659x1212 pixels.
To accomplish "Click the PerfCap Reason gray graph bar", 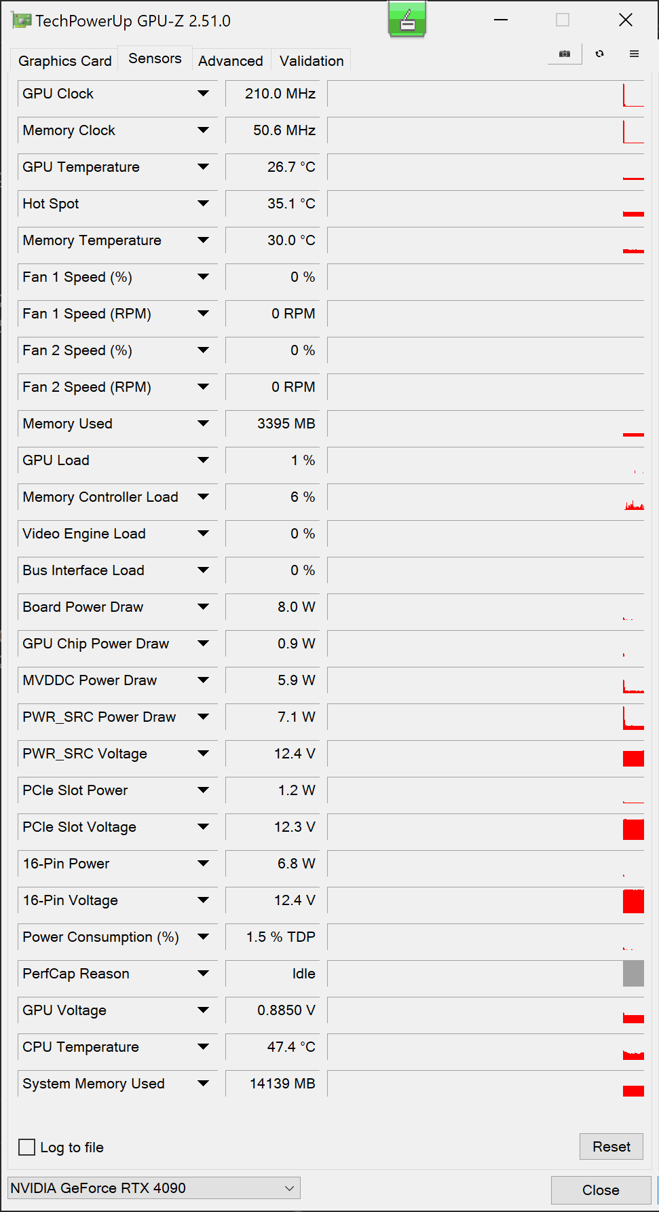I will [x=633, y=974].
